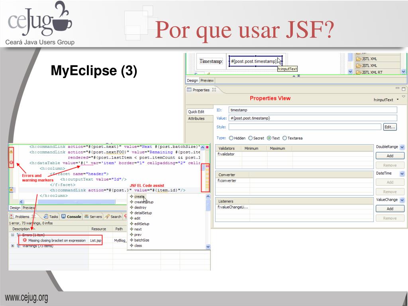Click the editor scroll left arrow

tap(22, 202)
